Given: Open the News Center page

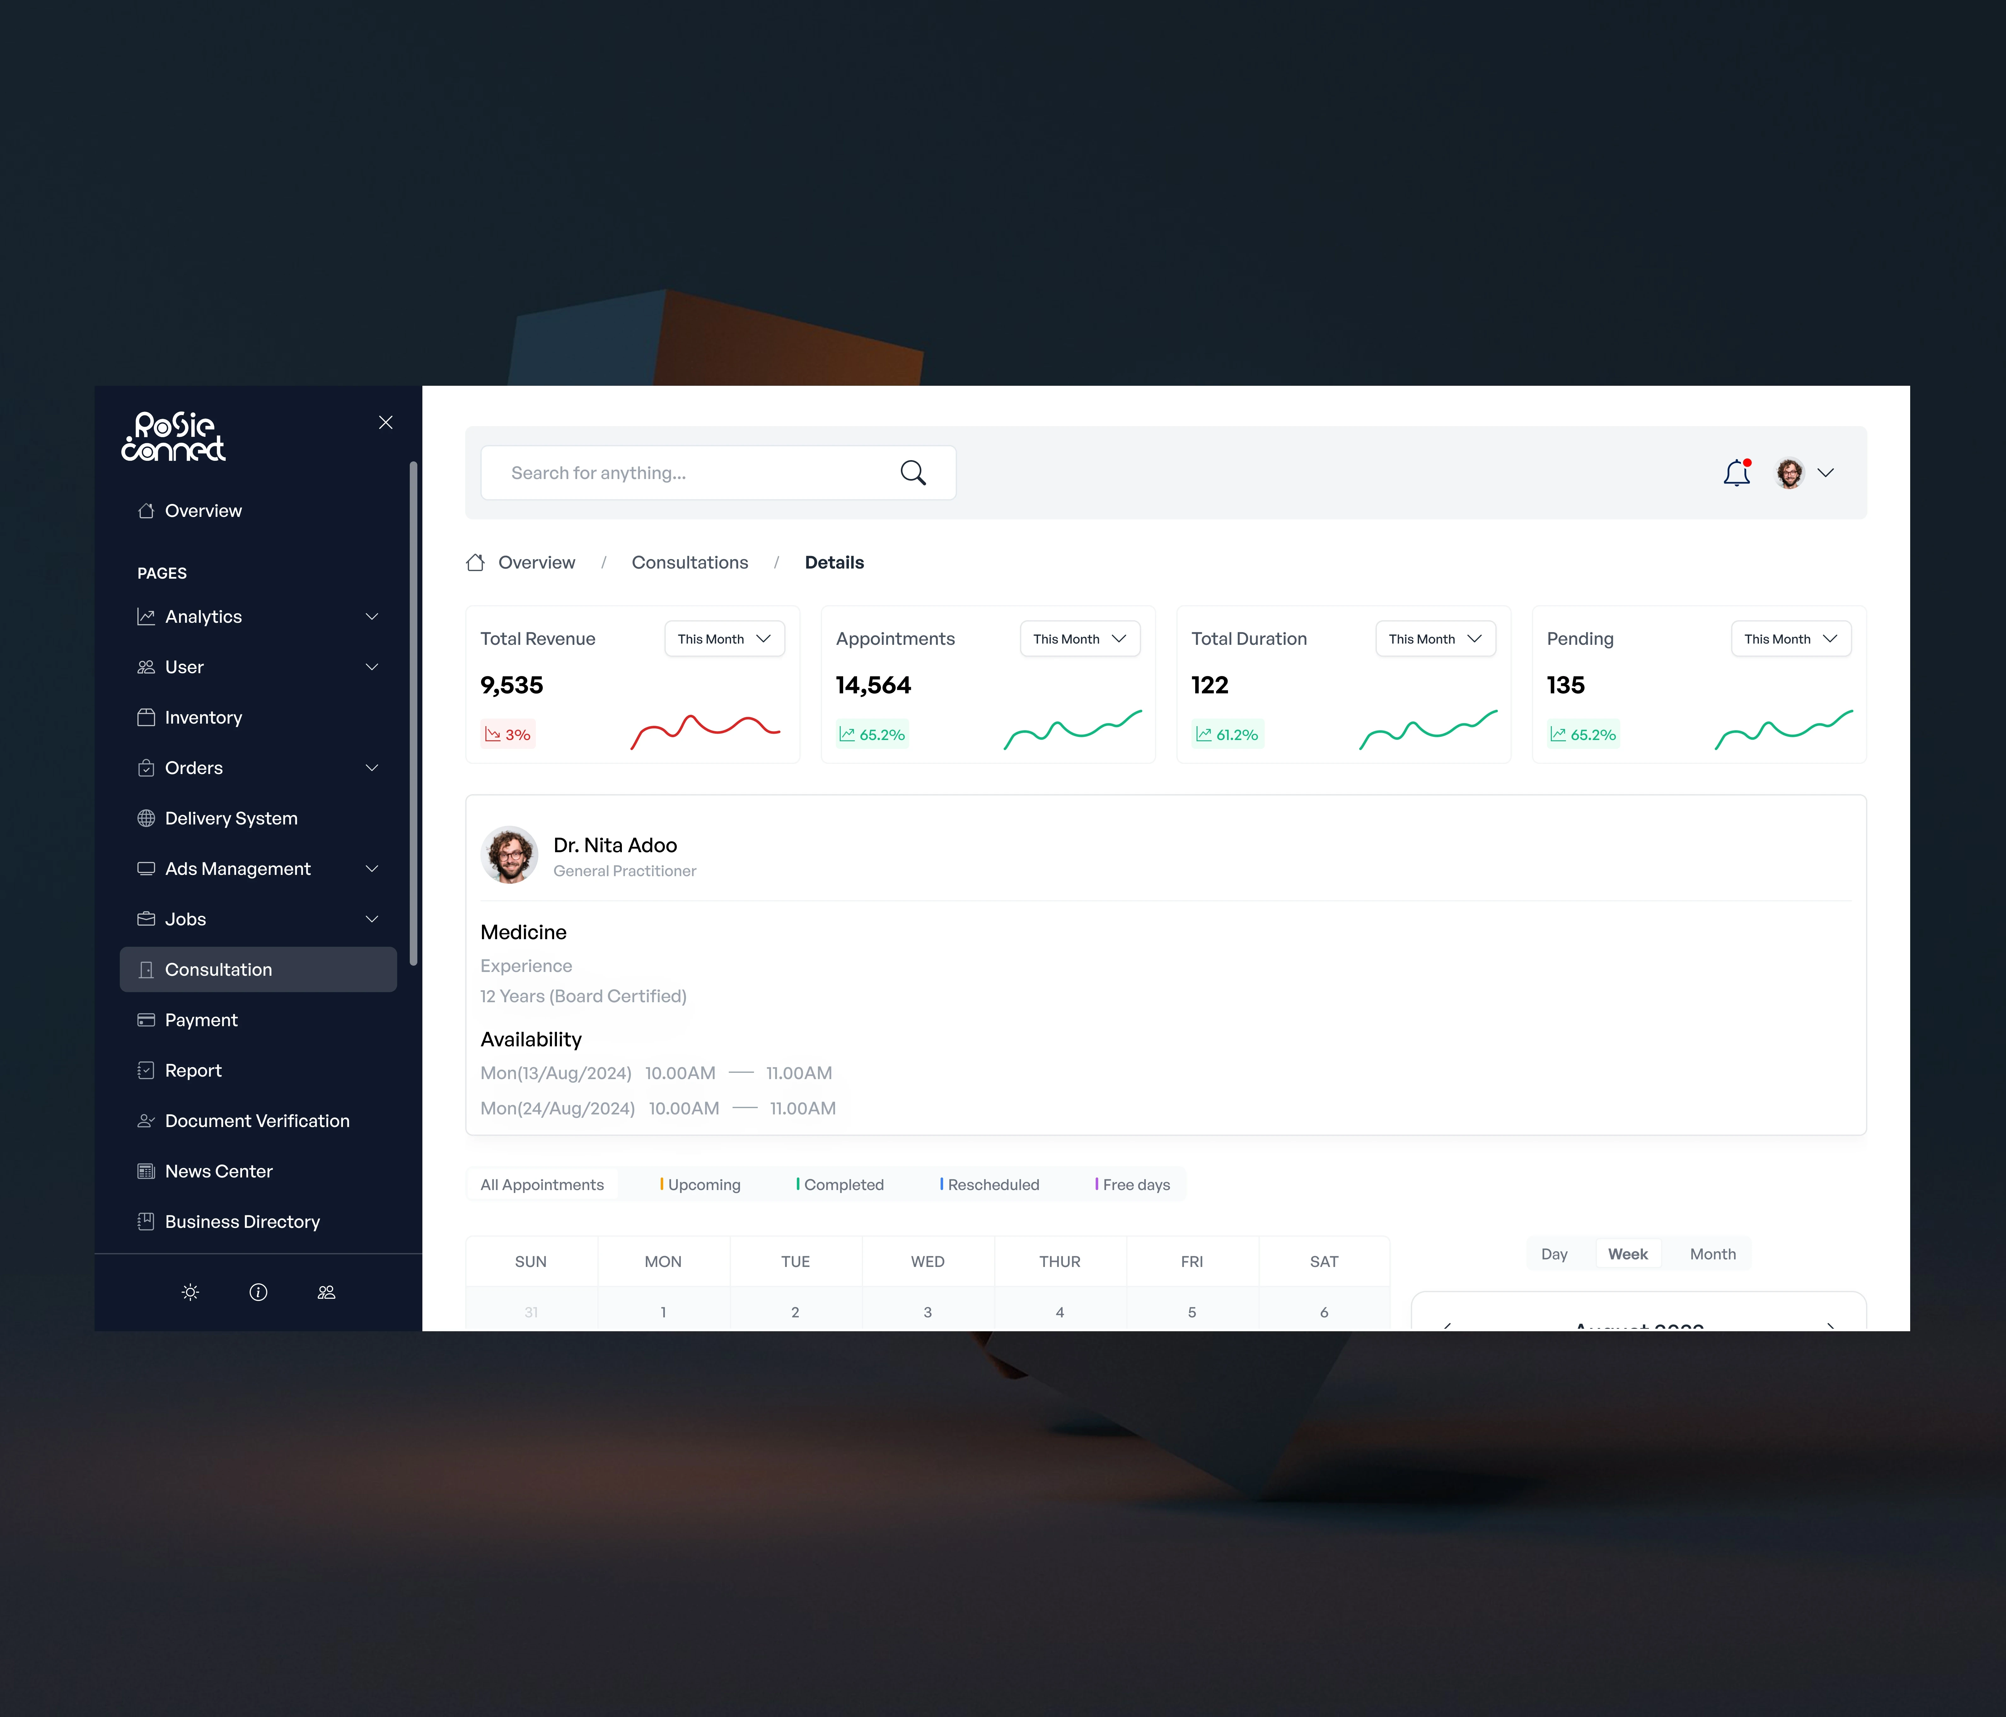Looking at the screenshot, I should point(219,1171).
